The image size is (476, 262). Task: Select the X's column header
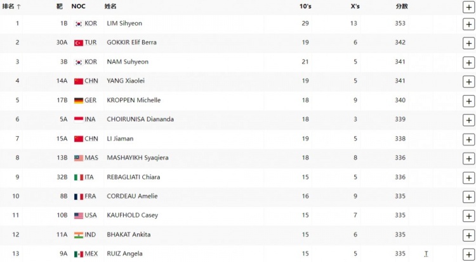point(355,6)
